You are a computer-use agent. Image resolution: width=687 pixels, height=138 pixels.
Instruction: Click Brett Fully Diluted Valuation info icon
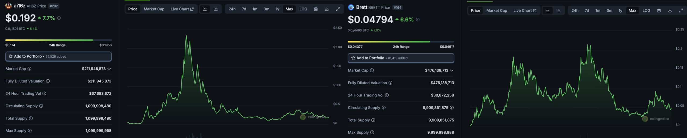coord(390,83)
